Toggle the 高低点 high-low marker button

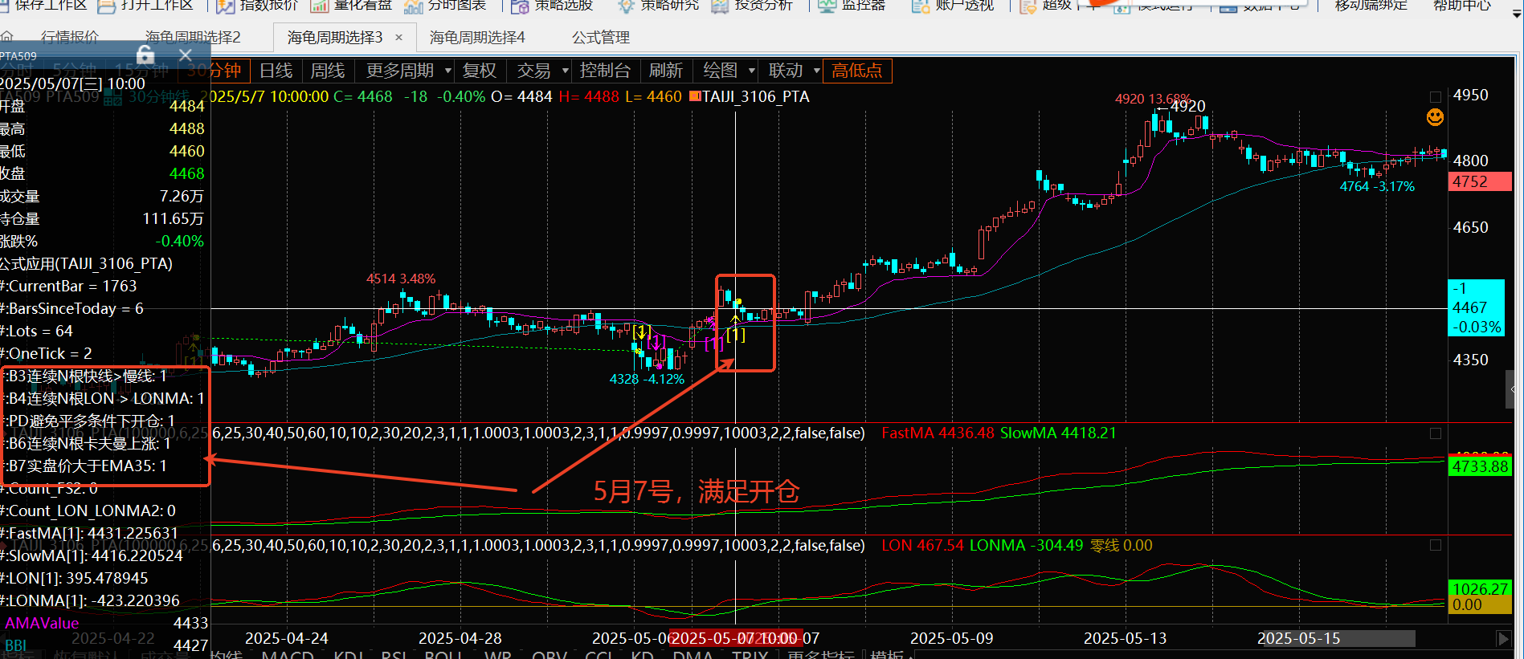pos(856,71)
